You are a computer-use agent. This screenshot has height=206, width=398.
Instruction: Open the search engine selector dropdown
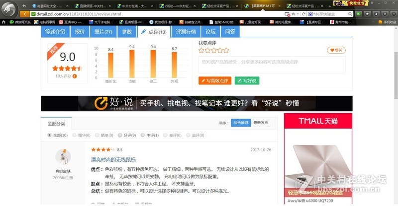pos(311,14)
